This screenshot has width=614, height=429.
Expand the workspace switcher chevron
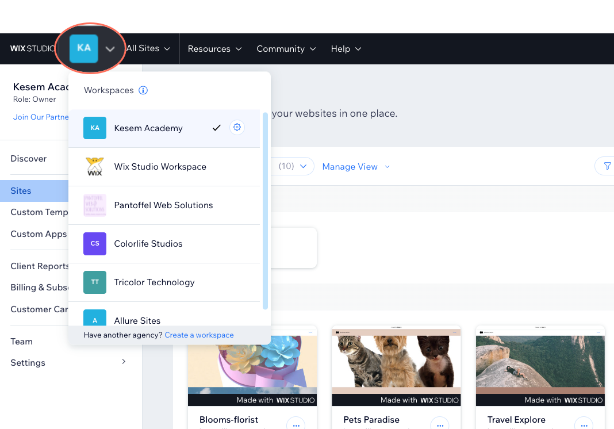(x=110, y=49)
